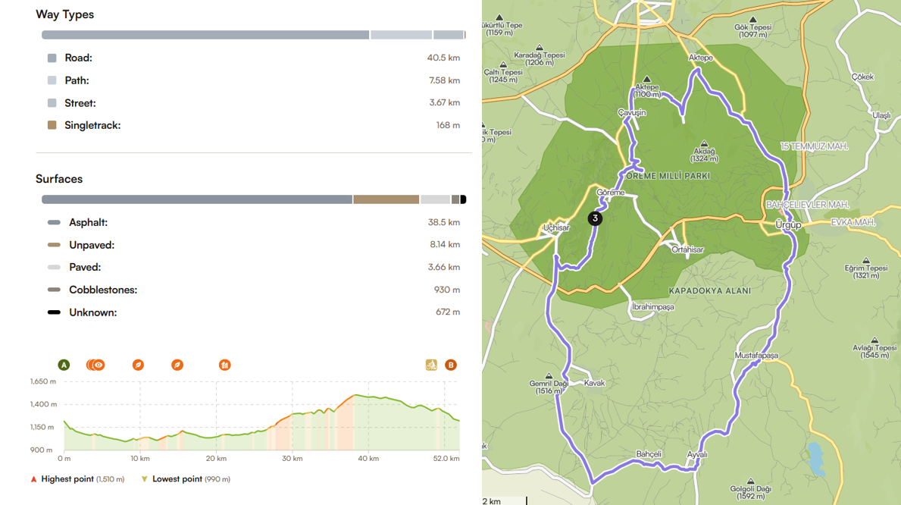Viewport: 901px width, 505px height.
Task: Click the Path segment of Way Types bar
Action: tap(401, 35)
